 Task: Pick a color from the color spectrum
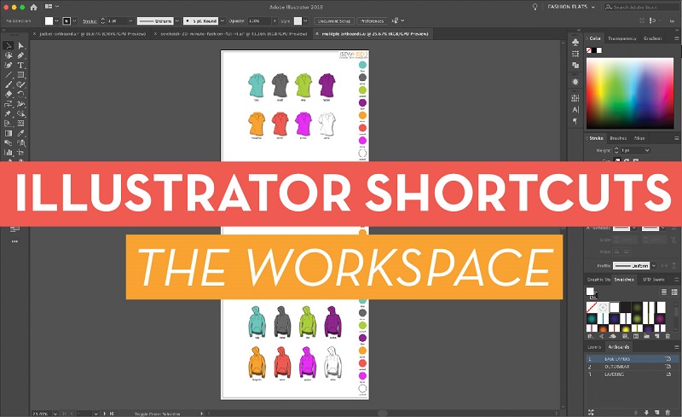(630, 93)
